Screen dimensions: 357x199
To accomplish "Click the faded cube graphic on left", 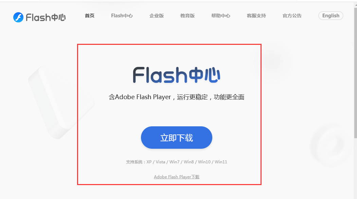I will point(61,103).
